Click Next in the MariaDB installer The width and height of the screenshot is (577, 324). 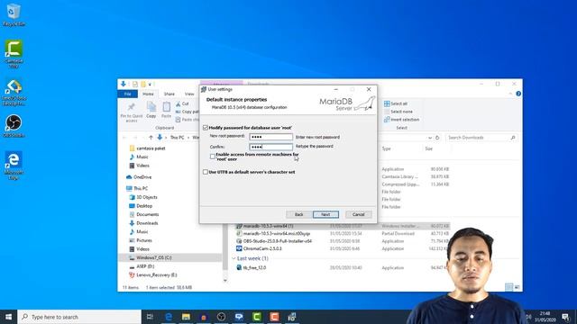[x=325, y=214]
